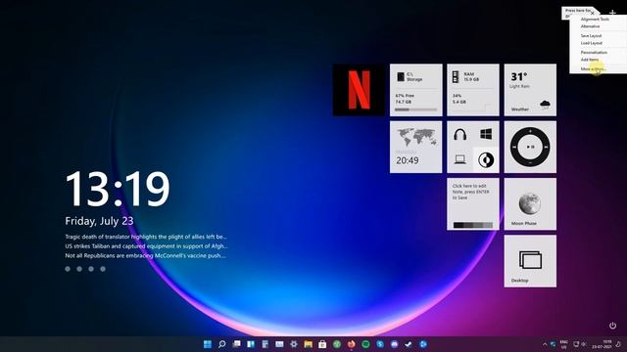Click the laptop icon in the quad tile
627x352 pixels.
tap(459, 159)
